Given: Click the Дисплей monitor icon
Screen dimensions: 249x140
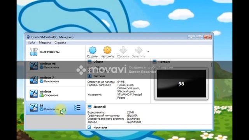Looking at the screenshot, I should point(89,107).
